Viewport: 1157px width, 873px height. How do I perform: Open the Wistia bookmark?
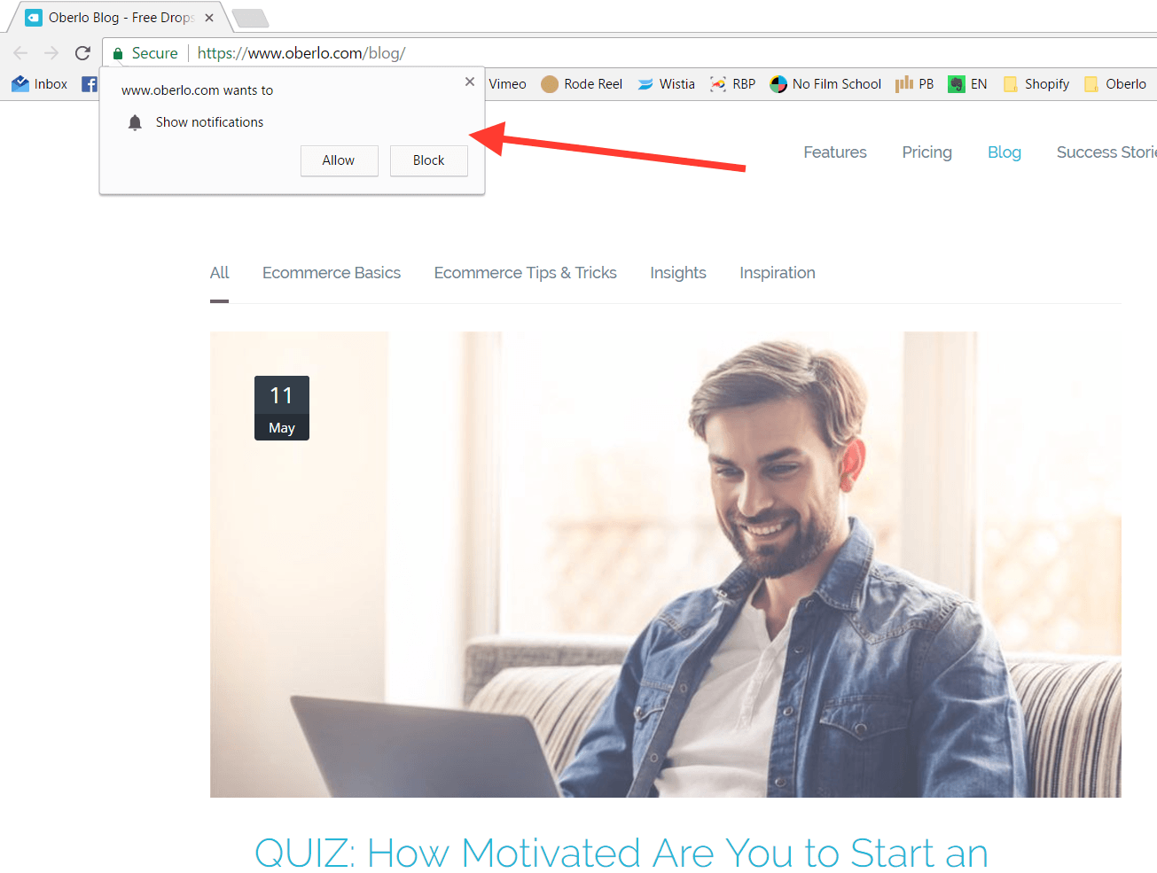point(666,84)
